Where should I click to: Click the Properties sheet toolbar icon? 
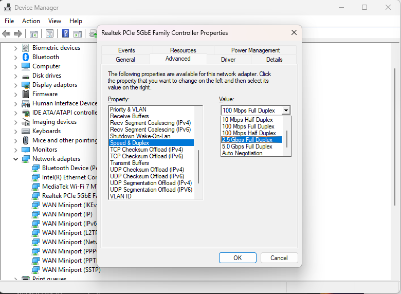(x=50, y=33)
